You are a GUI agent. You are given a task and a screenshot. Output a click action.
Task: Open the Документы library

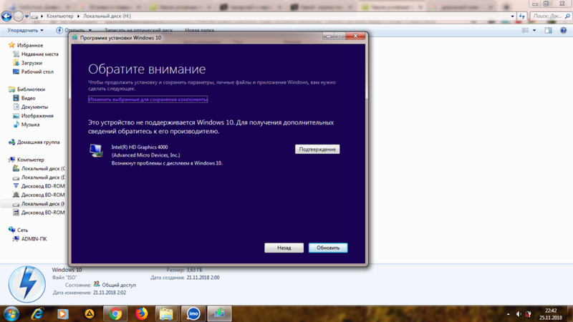30,107
